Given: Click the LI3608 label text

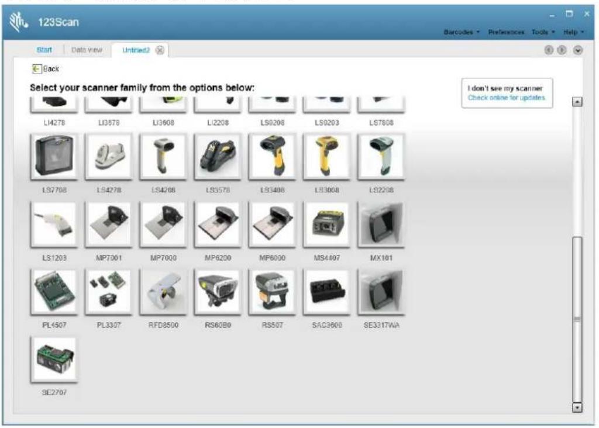Looking at the screenshot, I should (x=164, y=123).
